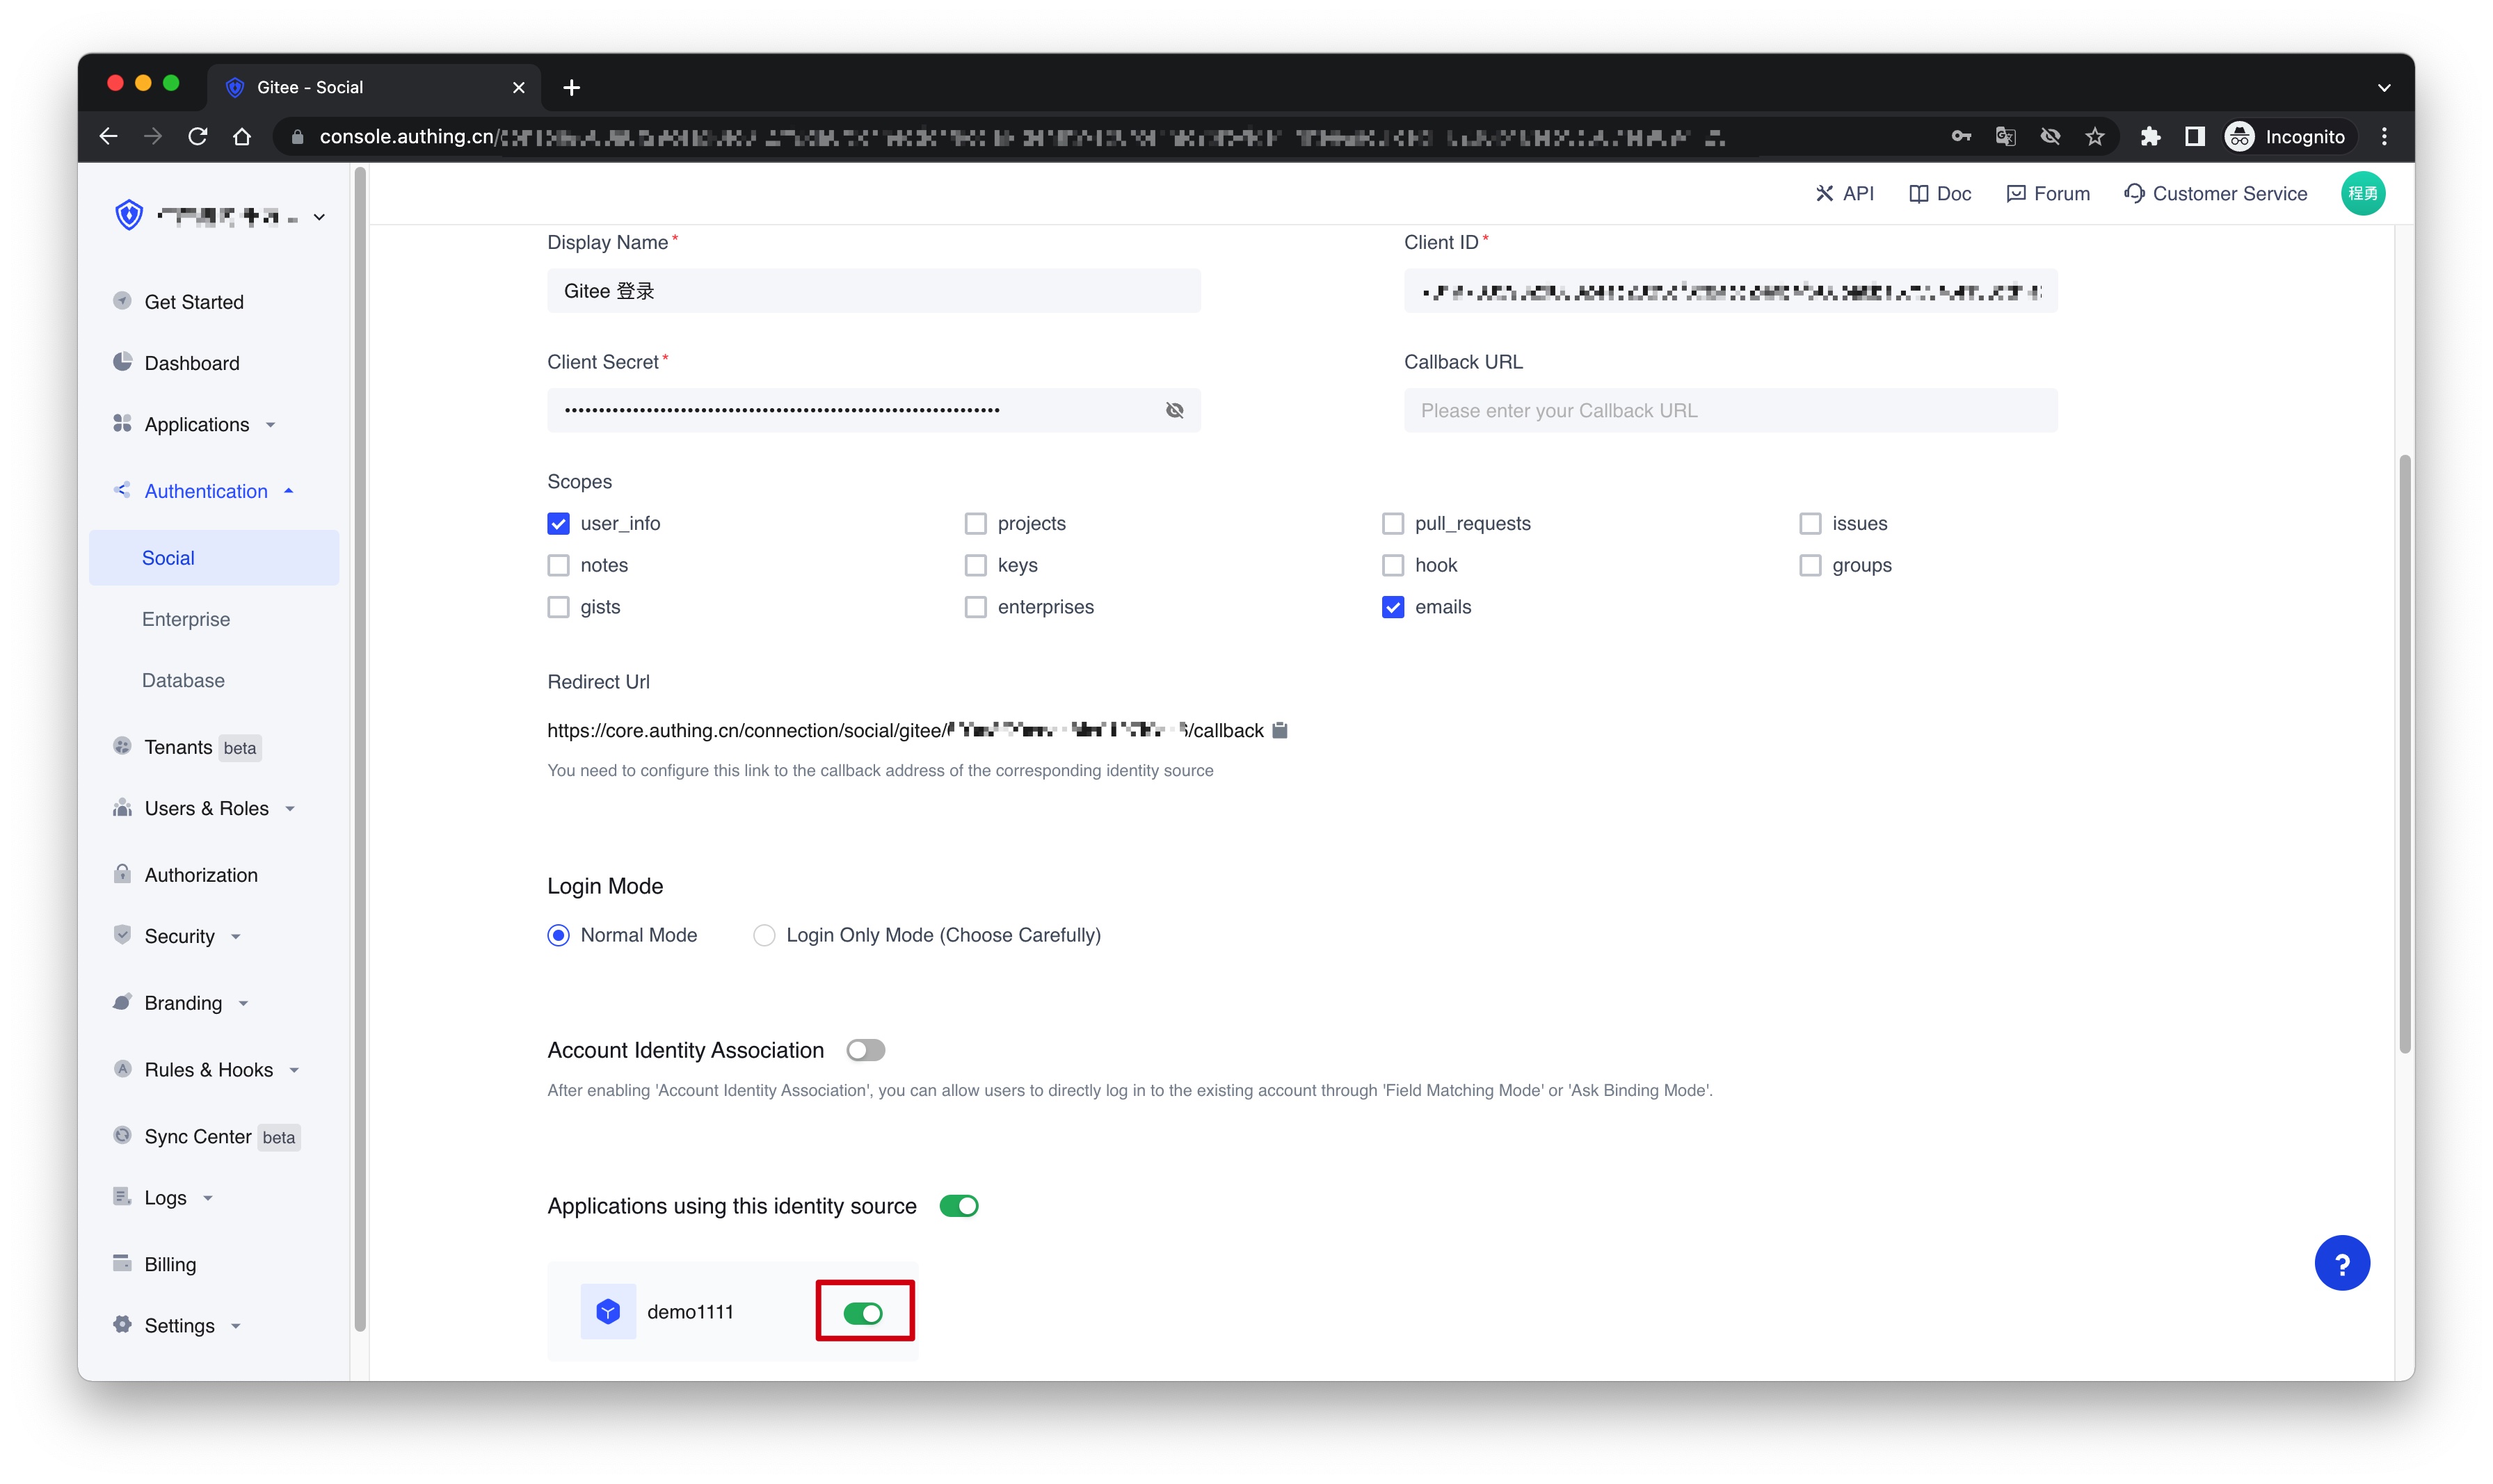Image resolution: width=2493 pixels, height=1484 pixels.
Task: Select Login Only Mode radio button
Action: tap(764, 935)
